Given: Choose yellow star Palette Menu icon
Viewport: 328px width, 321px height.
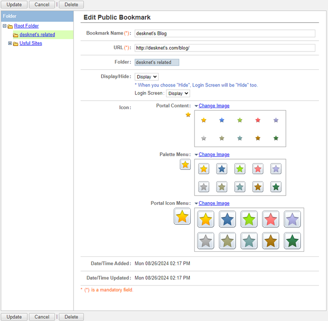Looking at the screenshot, I should pyautogui.click(x=203, y=169).
